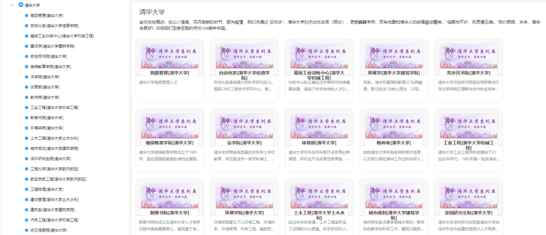Click the 清华大学 page heading above the cards
The image size is (546, 235).
152,12
